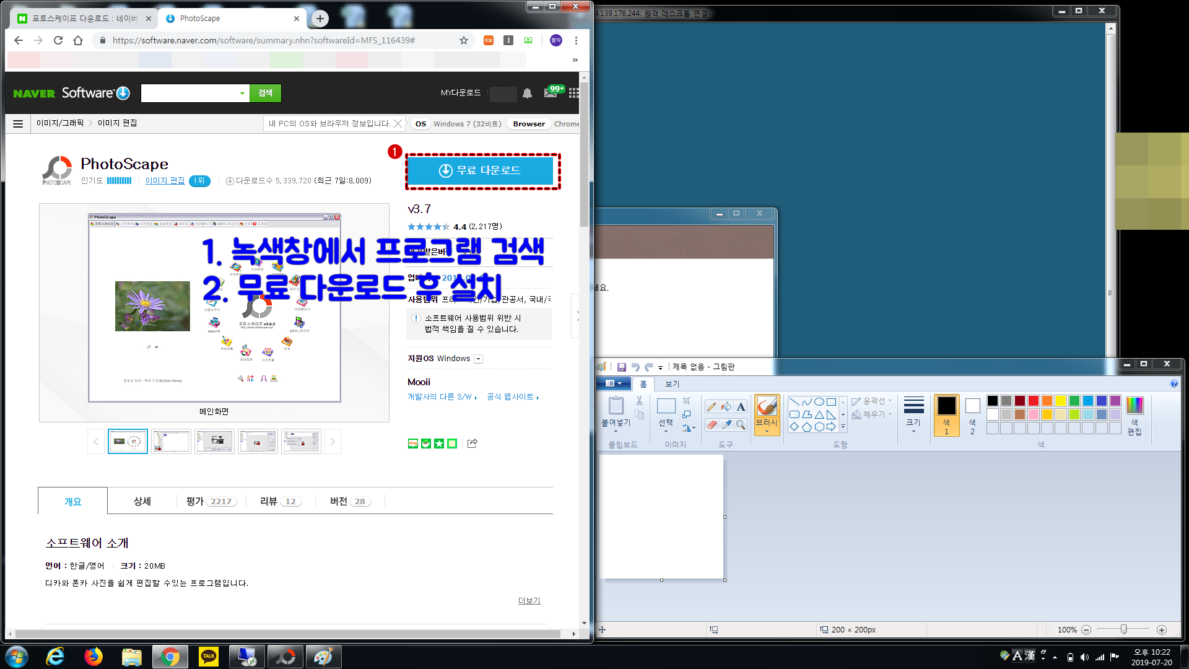
Task: Click the Windows Start button
Action: [x=17, y=656]
